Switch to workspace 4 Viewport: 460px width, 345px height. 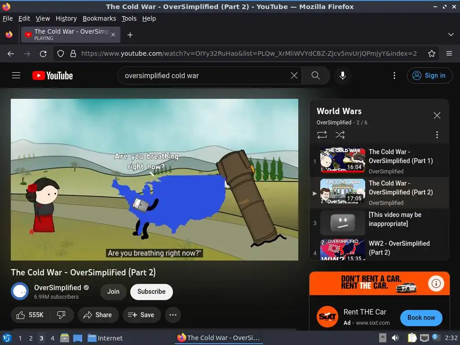click(x=52, y=338)
